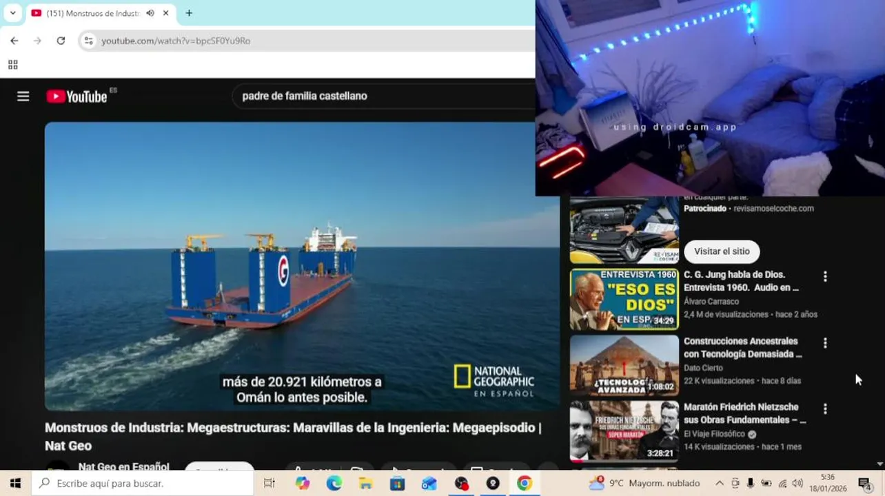
Task: Open the Nat Geo en Español channel
Action: click(123, 466)
